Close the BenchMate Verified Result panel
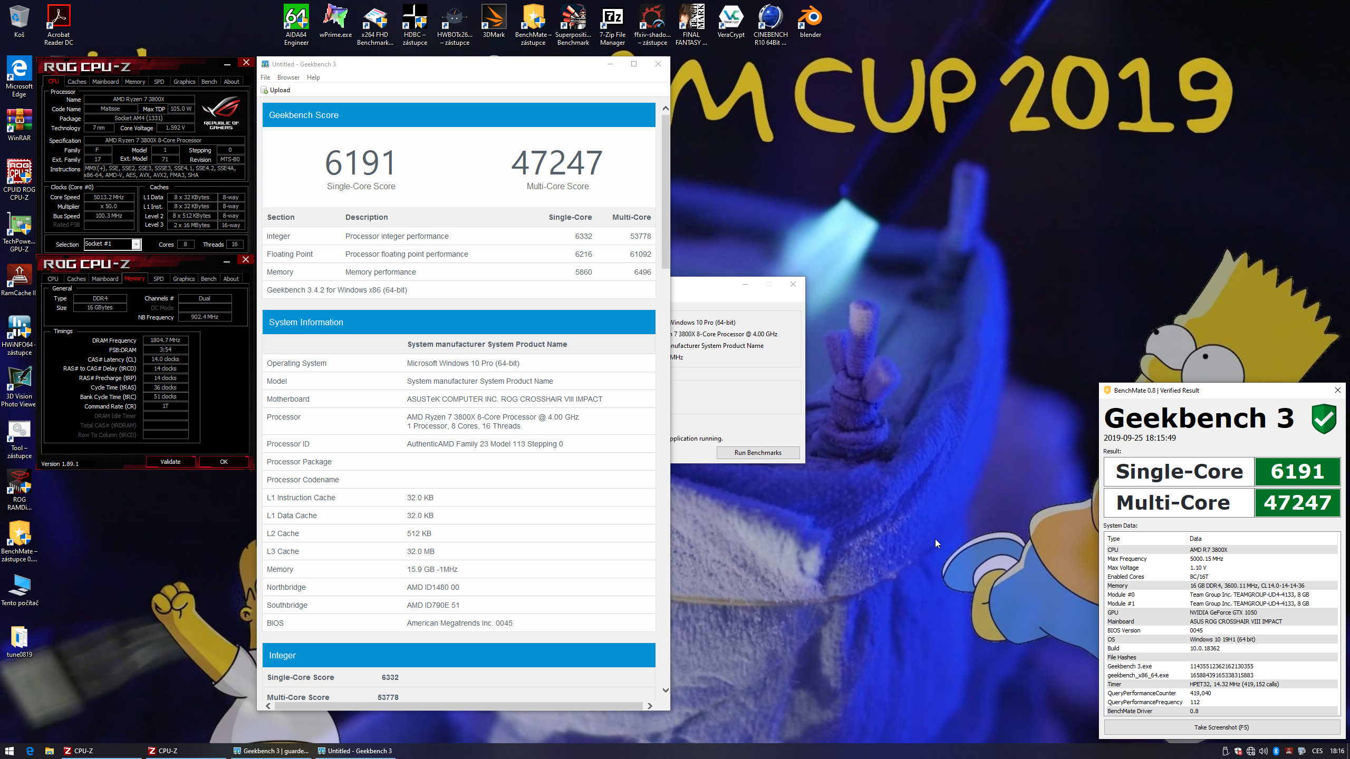This screenshot has width=1350, height=759. [x=1337, y=390]
